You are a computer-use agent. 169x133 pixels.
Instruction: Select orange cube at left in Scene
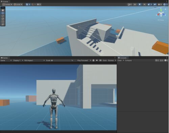pos(61,40)
